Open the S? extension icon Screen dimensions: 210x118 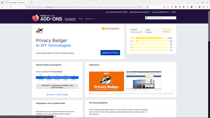pyautogui.click(x=184, y=7)
